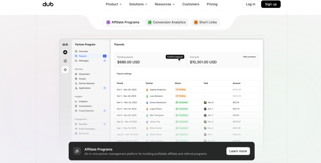Click the partner program icon in the rail
This screenshot has width=321, height=163.
65,70
